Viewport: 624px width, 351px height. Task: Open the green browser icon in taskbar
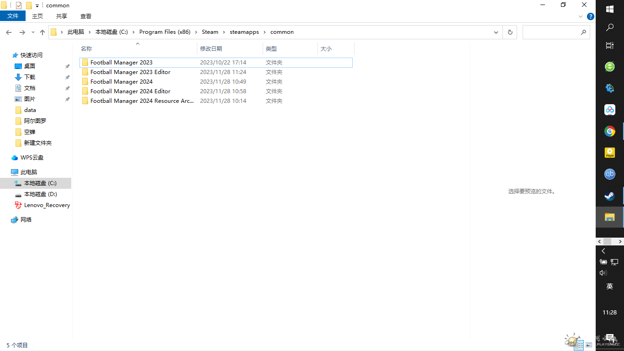pyautogui.click(x=609, y=67)
